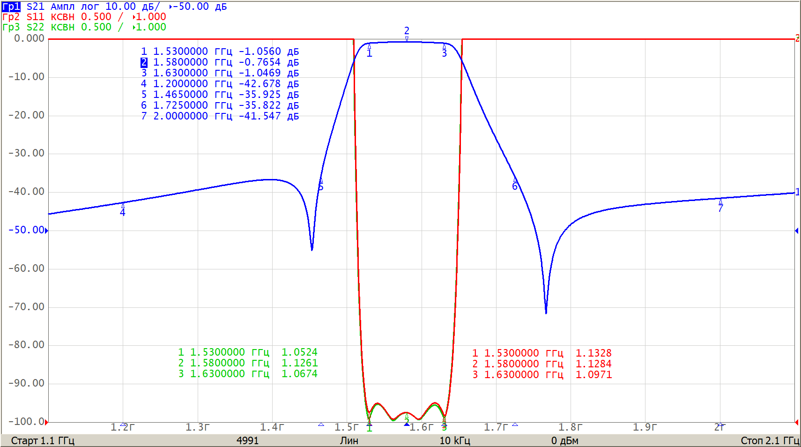The width and height of the screenshot is (801, 447).
Task: Click marker 7 near 2 GHz
Action: pos(720,205)
